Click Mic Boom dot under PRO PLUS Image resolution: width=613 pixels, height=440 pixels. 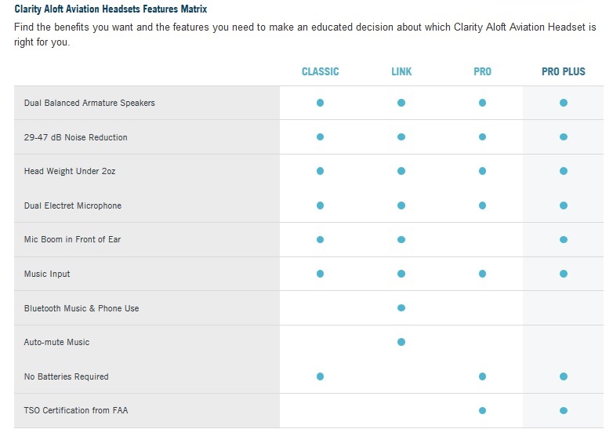coord(564,239)
